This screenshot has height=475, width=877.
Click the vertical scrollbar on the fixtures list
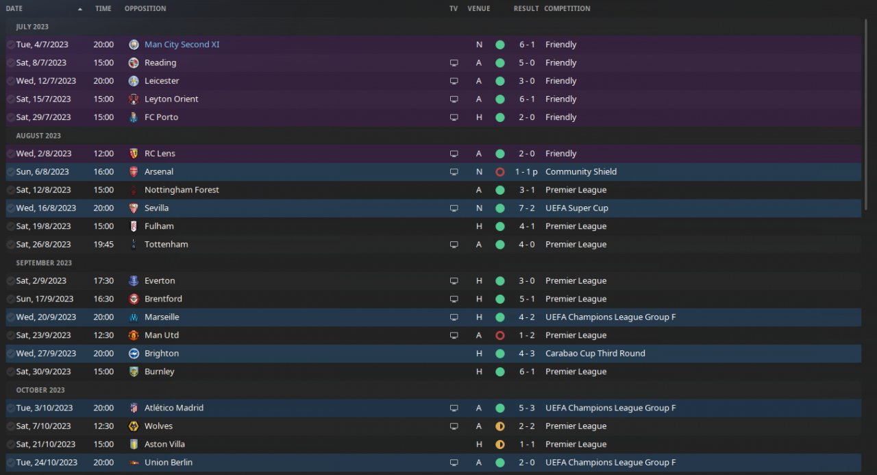point(867,117)
